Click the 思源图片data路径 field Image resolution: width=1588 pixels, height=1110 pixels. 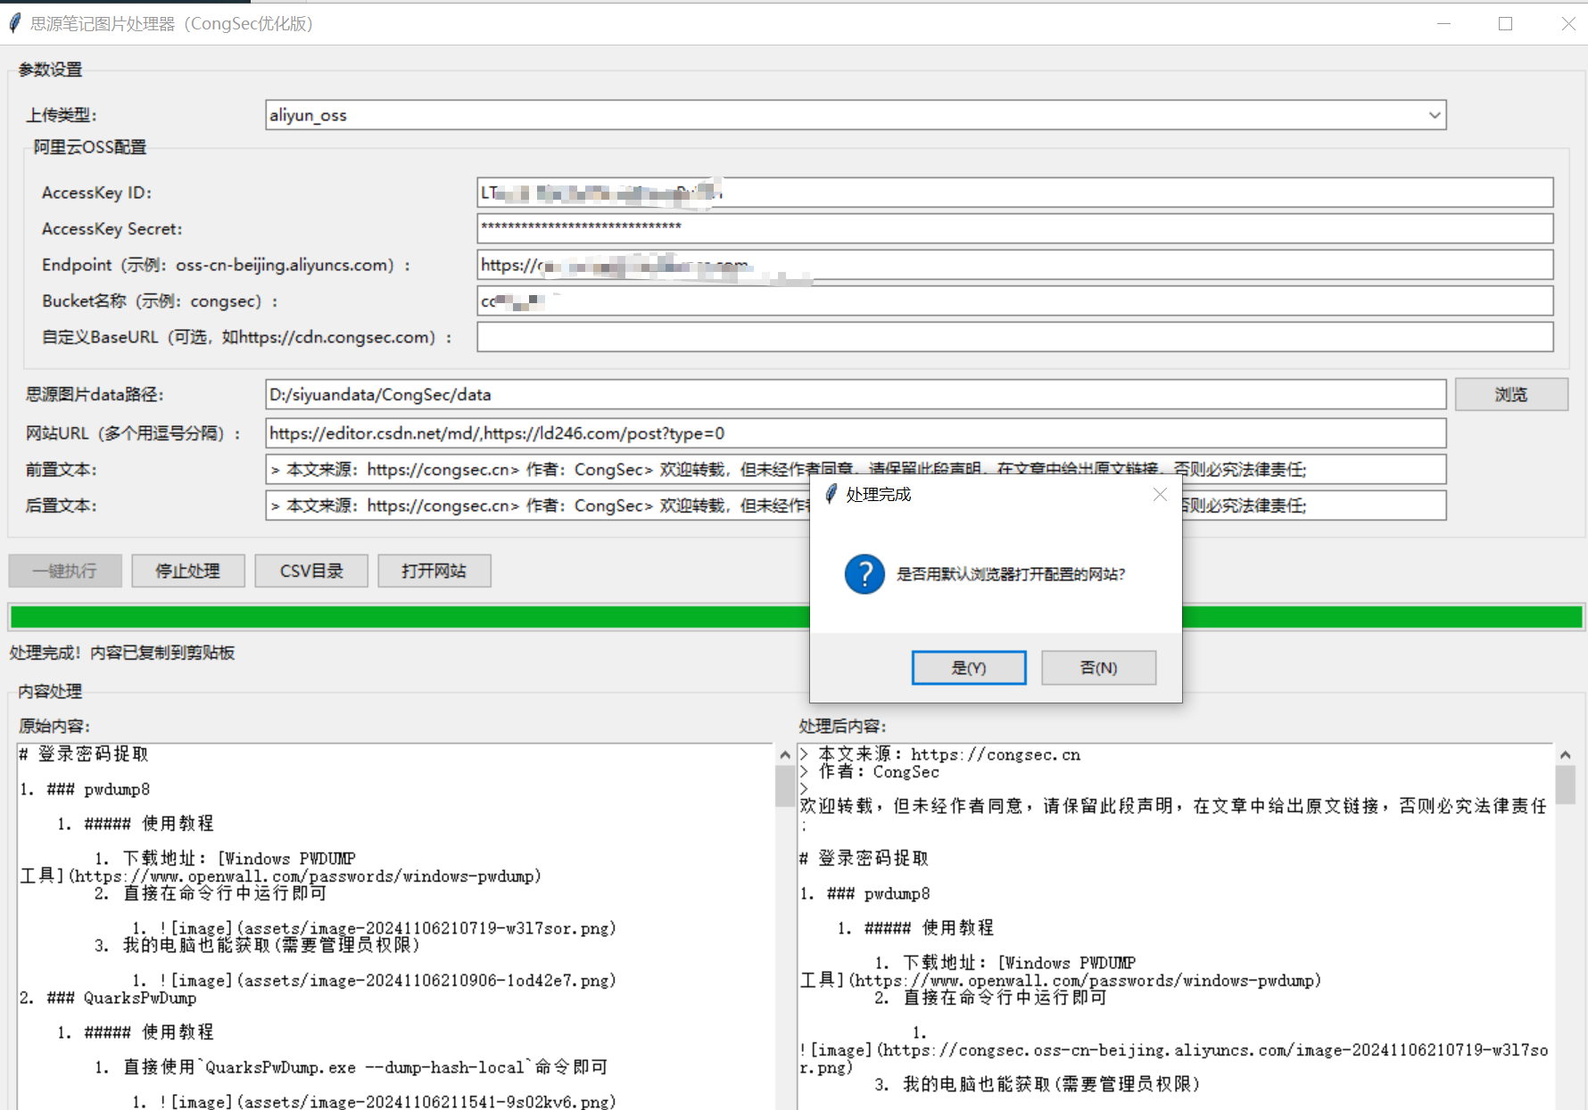click(856, 394)
